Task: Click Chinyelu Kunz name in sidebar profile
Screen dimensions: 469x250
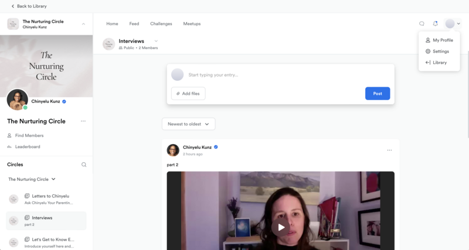Action: (46, 101)
